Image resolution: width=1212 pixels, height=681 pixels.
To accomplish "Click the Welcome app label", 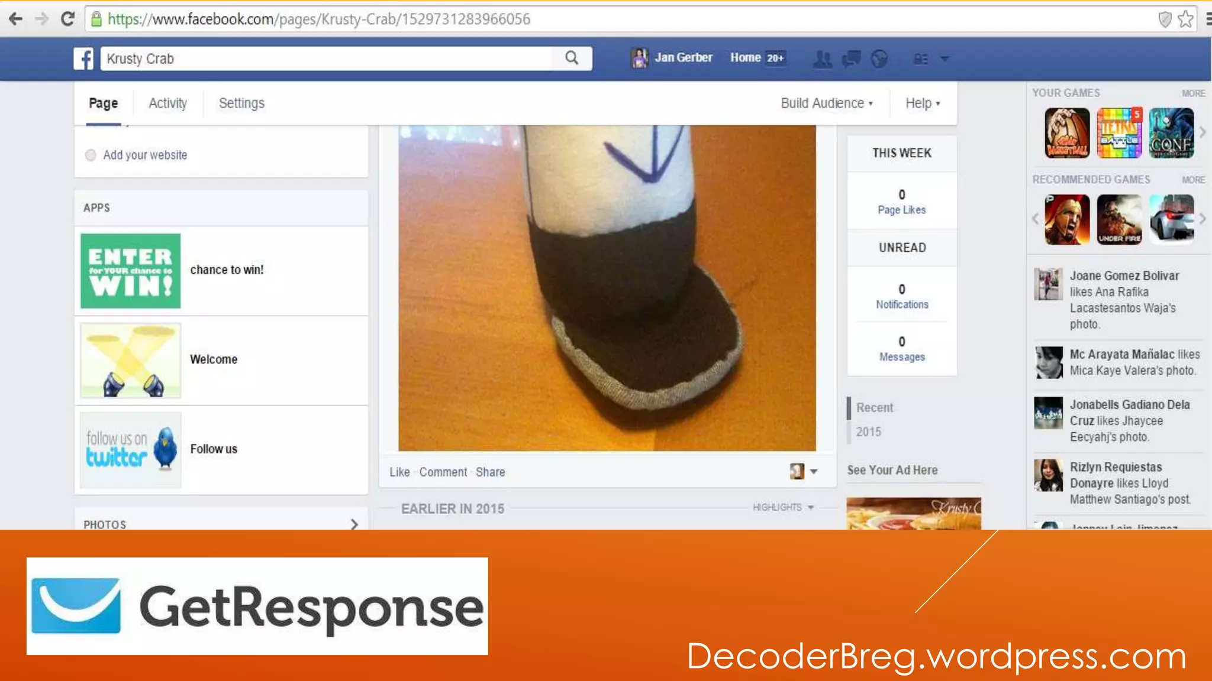I will 214,359.
